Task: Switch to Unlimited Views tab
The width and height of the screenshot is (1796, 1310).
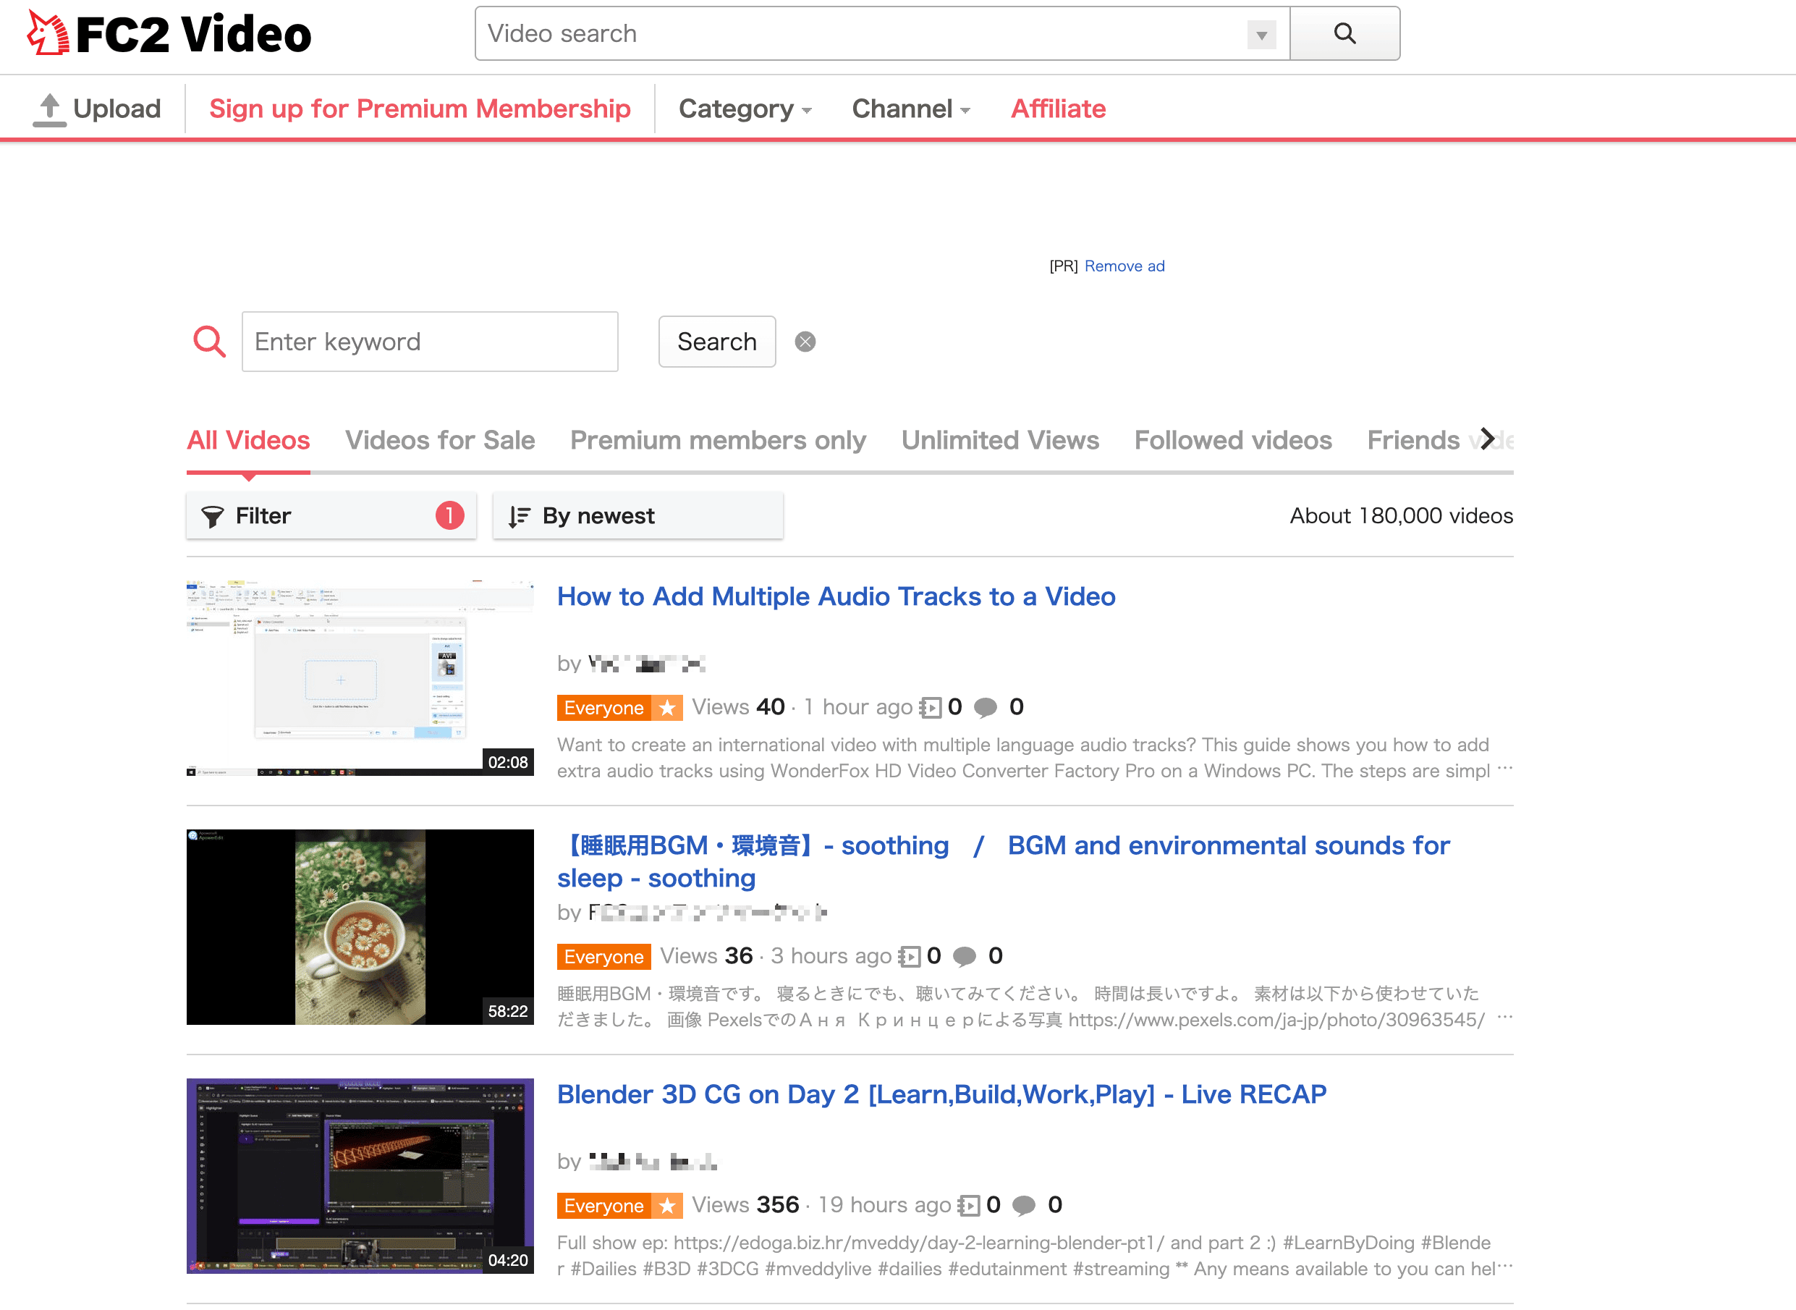Action: point(999,440)
